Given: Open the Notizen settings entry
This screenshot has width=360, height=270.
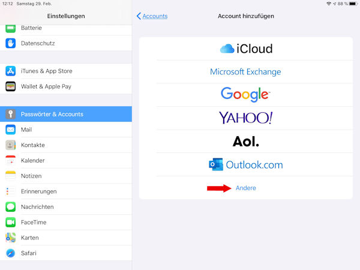Looking at the screenshot, I should [x=66, y=176].
